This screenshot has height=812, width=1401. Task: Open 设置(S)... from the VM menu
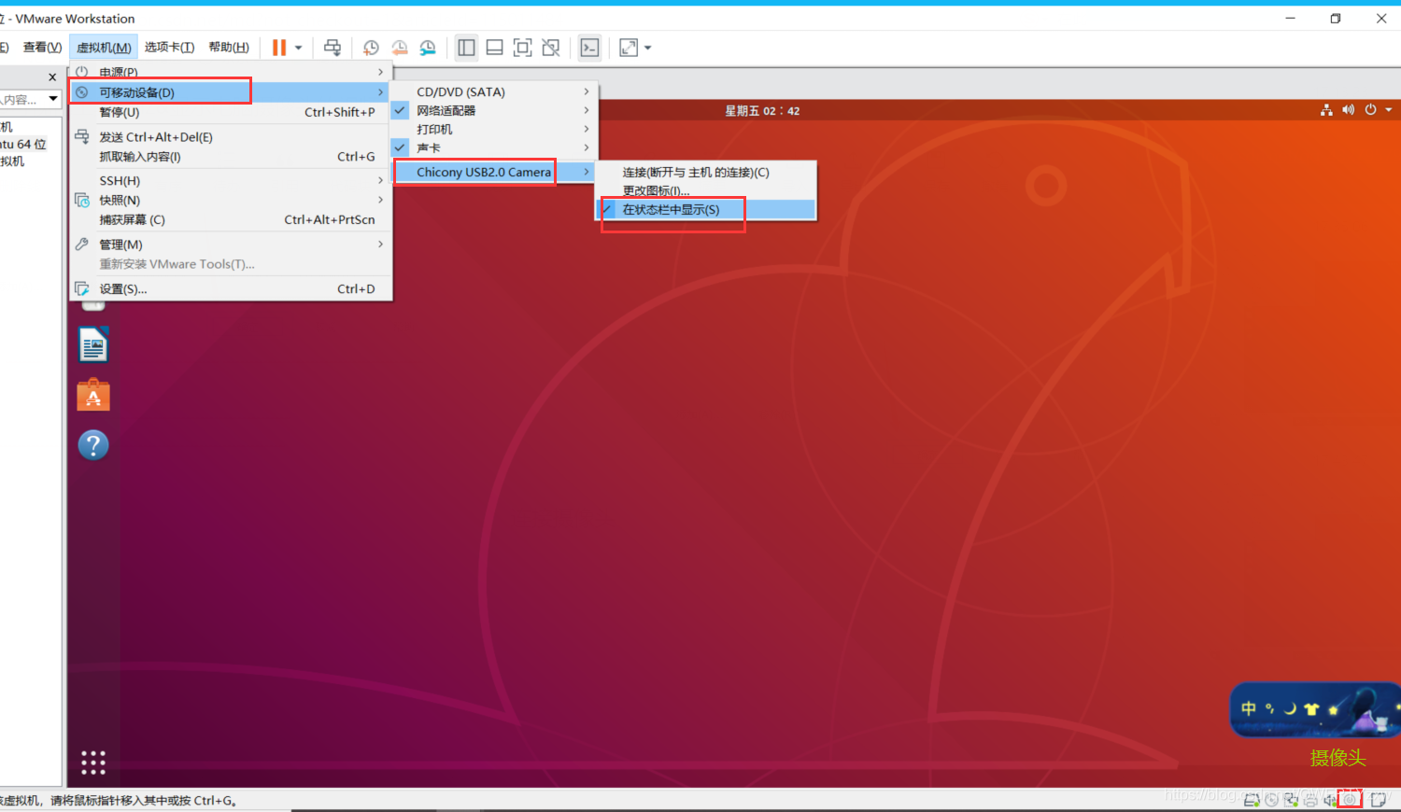pyautogui.click(x=231, y=288)
